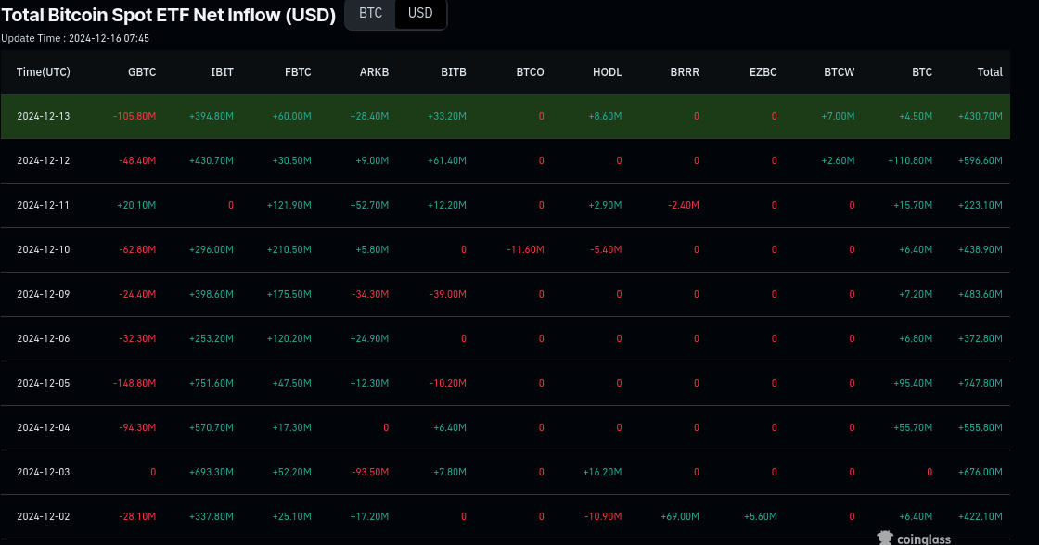1039x545 pixels.
Task: Select the -148.80M GBTC outflow cell
Action: 135,384
